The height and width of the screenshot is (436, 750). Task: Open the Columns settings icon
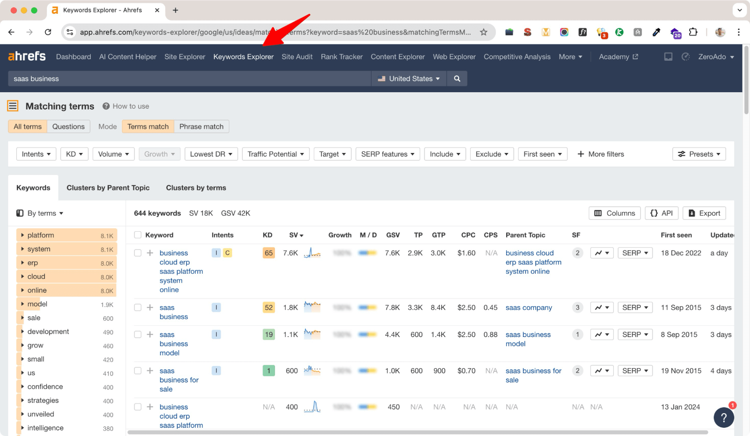(x=599, y=213)
